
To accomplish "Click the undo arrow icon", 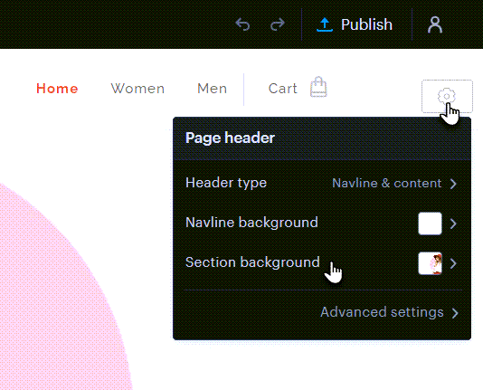I will [242, 24].
